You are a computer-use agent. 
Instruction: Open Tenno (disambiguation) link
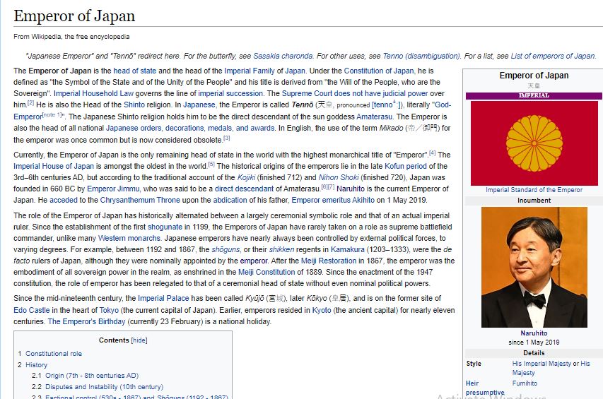[421, 56]
